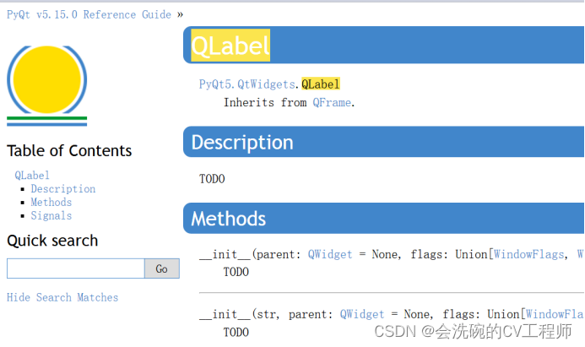Click QWidget in the second __init__(str) signature

tap(362, 315)
